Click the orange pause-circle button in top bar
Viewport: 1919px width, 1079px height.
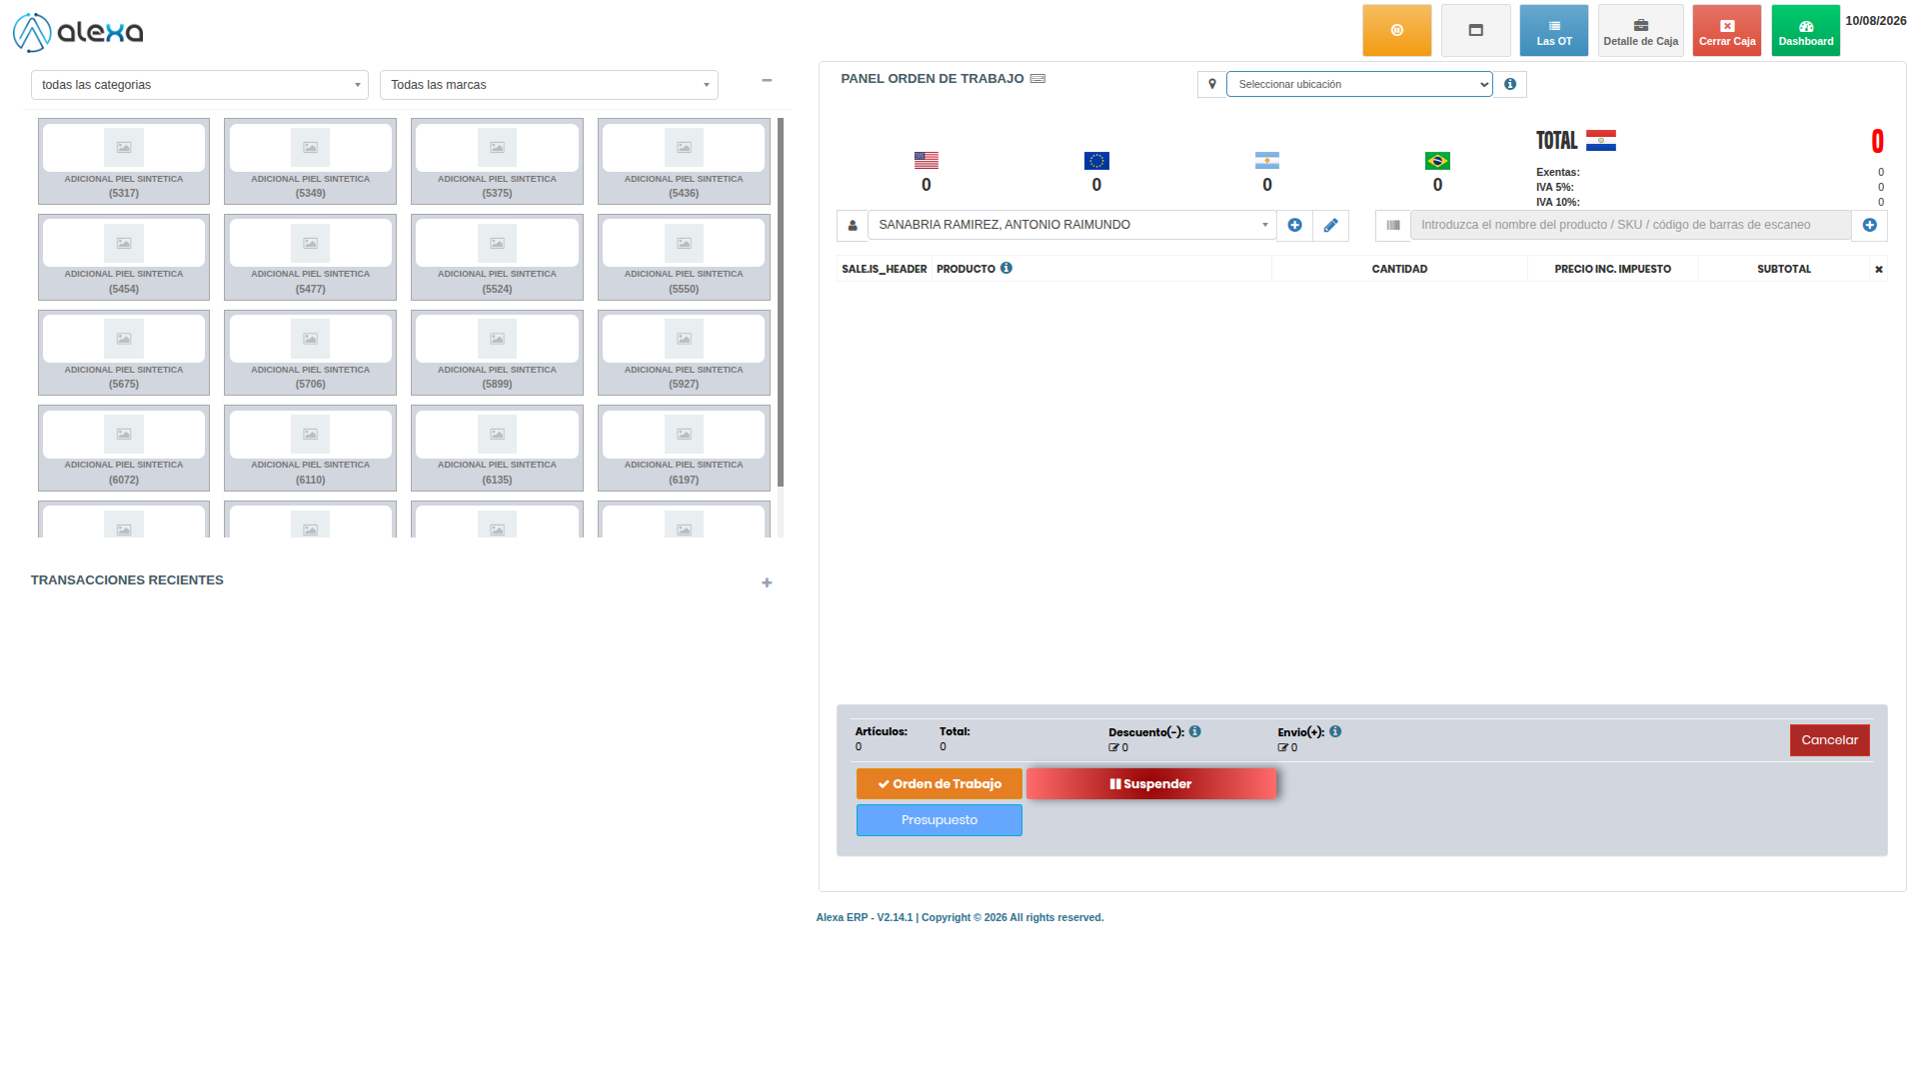point(1396,30)
